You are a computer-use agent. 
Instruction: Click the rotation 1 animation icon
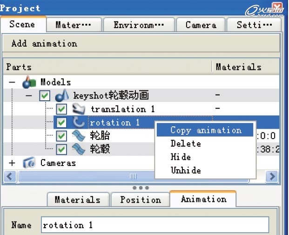[79, 122]
